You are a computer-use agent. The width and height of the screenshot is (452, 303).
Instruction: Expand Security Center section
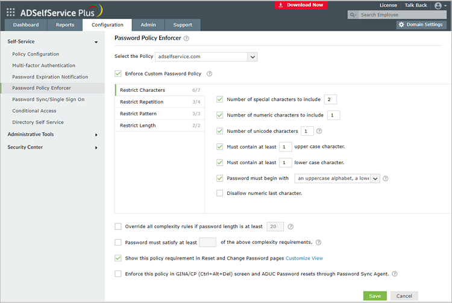[96, 148]
